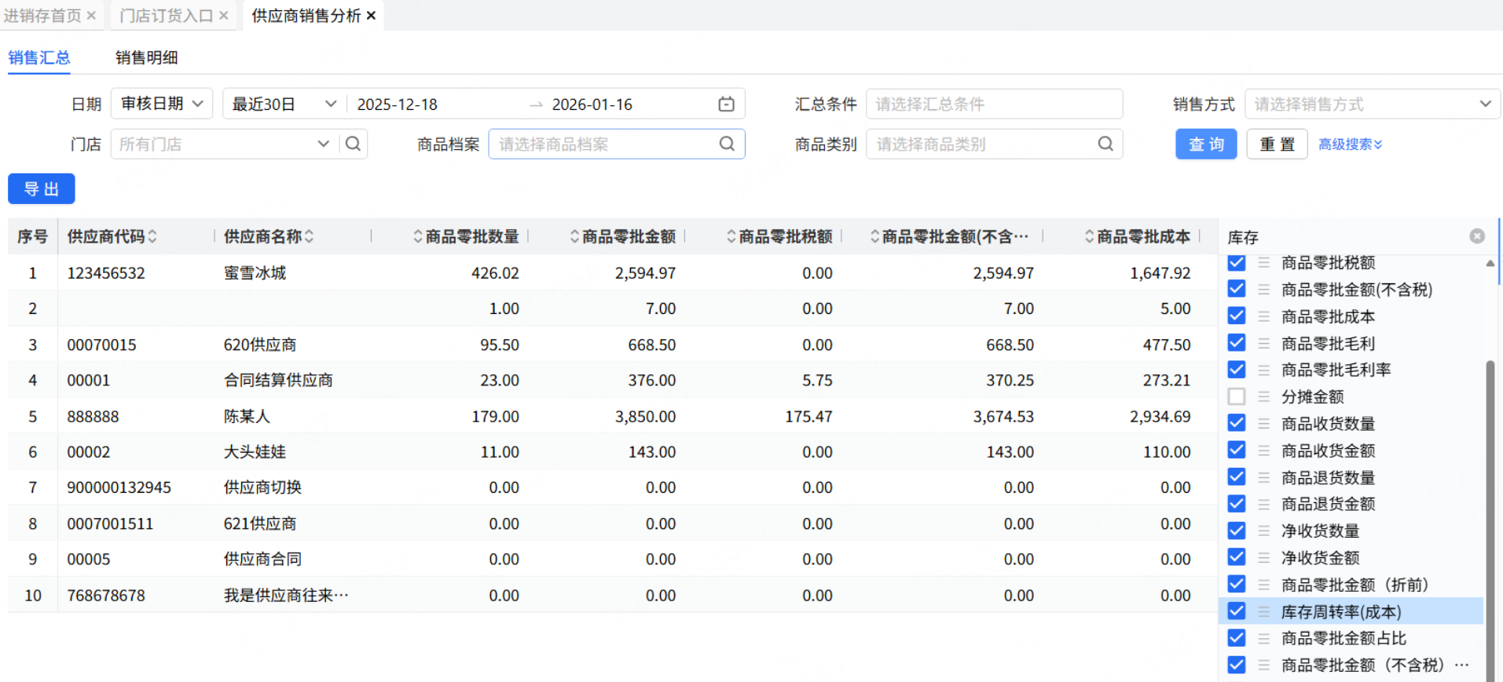
Task: Clear the column search with the X icon
Action: 1477,236
